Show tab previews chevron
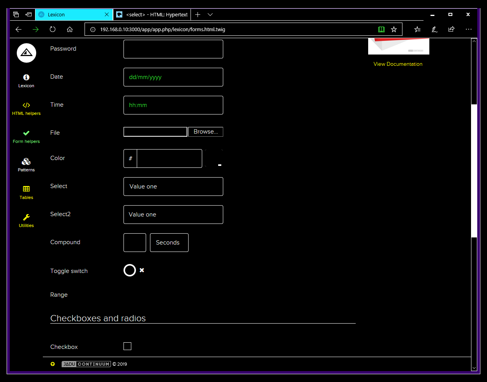 point(210,14)
